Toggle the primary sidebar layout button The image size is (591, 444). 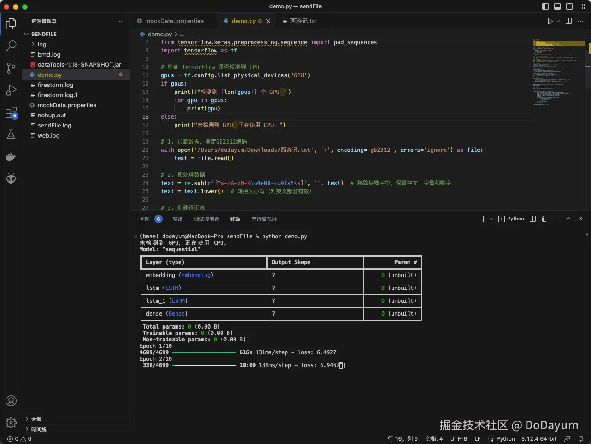(x=545, y=6)
